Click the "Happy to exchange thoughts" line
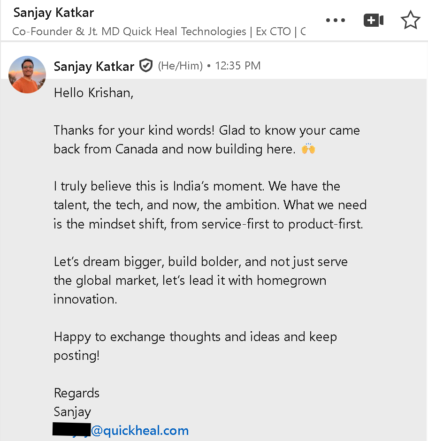Screen dimensions: 428x441 click(195, 336)
